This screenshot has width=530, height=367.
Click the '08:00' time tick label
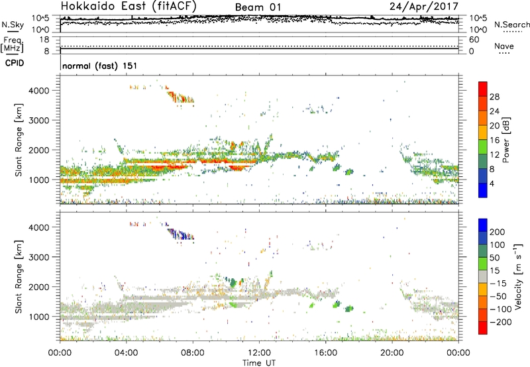tap(193, 353)
